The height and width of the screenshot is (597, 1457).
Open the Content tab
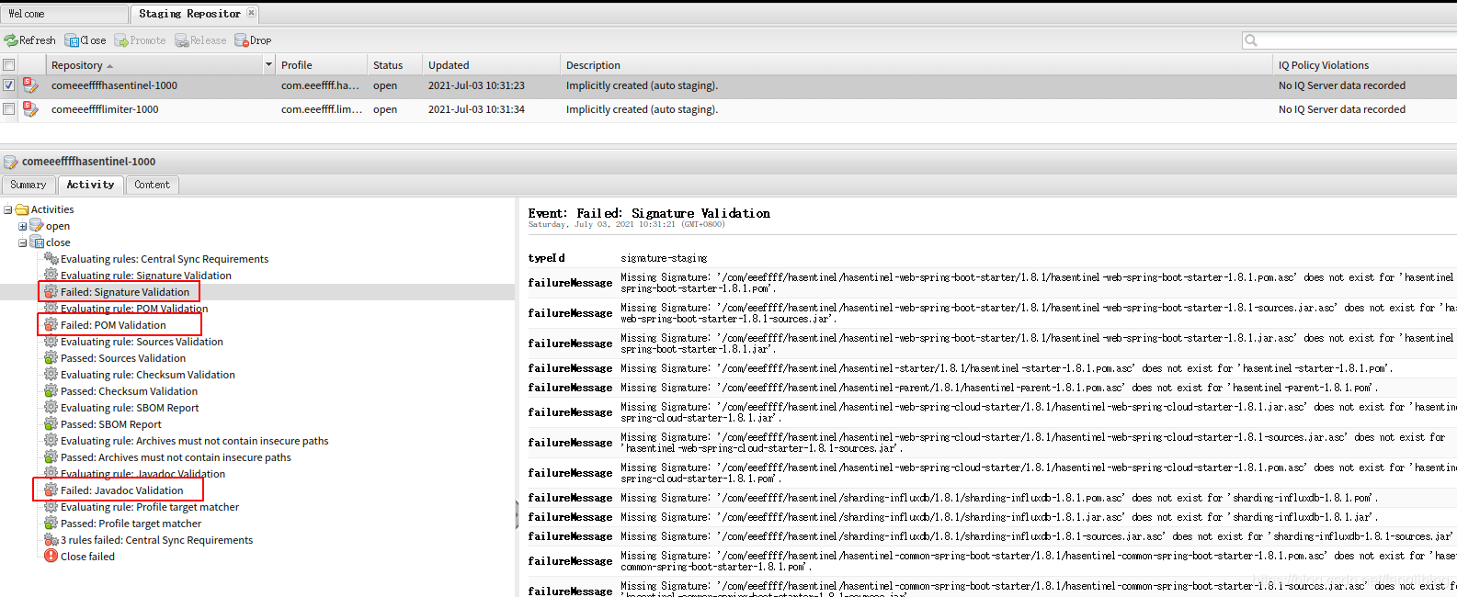pos(153,185)
